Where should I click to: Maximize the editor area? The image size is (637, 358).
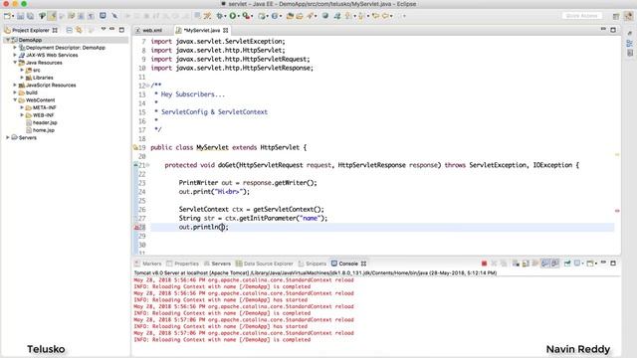[x=613, y=30]
